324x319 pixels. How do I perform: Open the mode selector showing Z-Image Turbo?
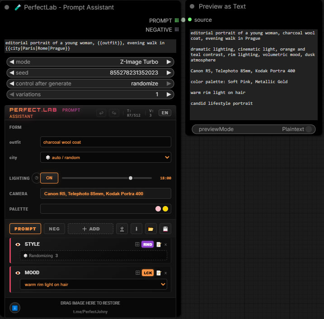click(90, 62)
